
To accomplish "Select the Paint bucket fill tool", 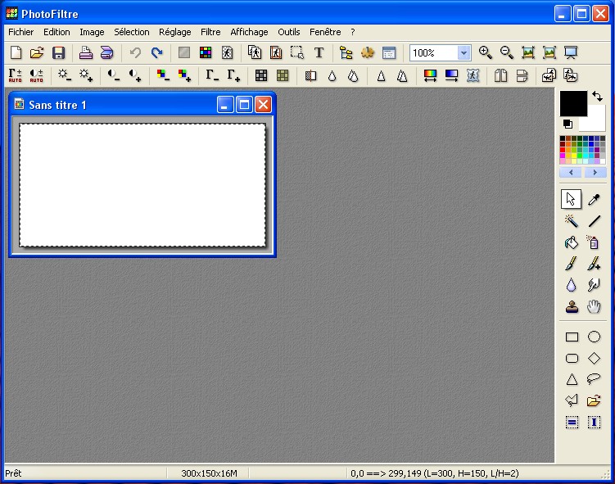I will tap(572, 242).
